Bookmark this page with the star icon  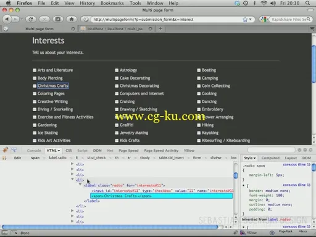(x=245, y=19)
